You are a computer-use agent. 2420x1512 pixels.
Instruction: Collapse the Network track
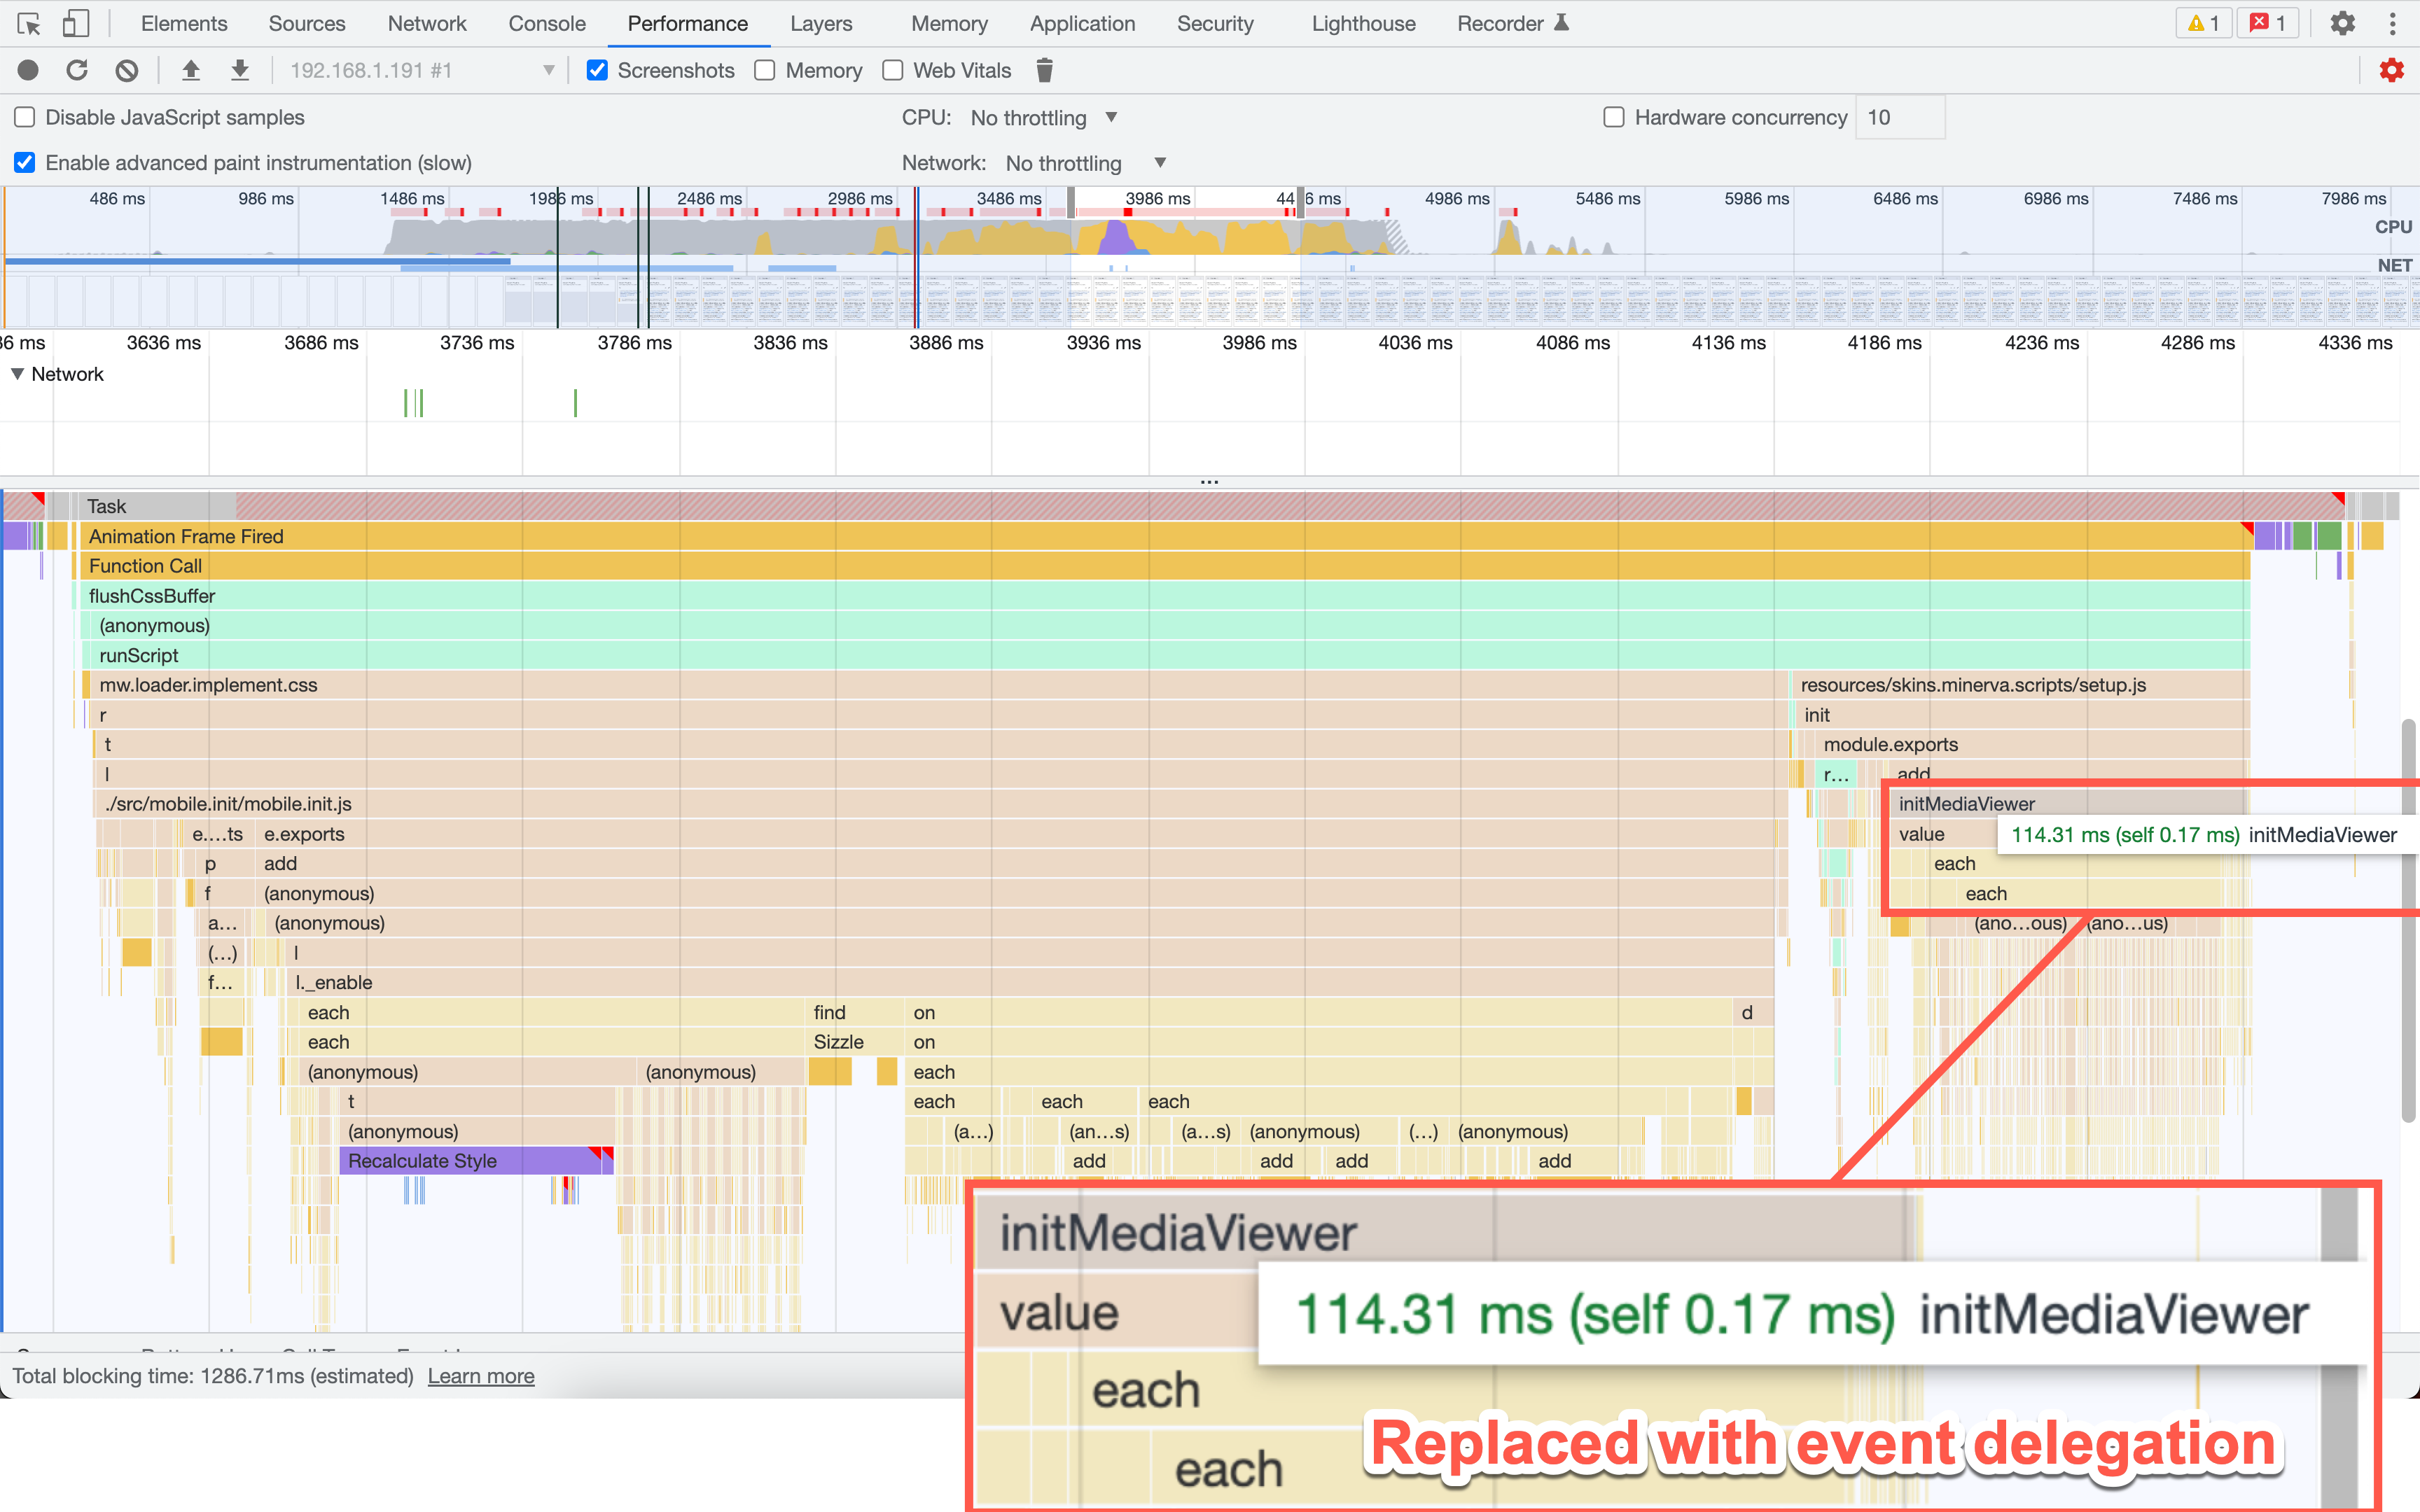pyautogui.click(x=18, y=373)
